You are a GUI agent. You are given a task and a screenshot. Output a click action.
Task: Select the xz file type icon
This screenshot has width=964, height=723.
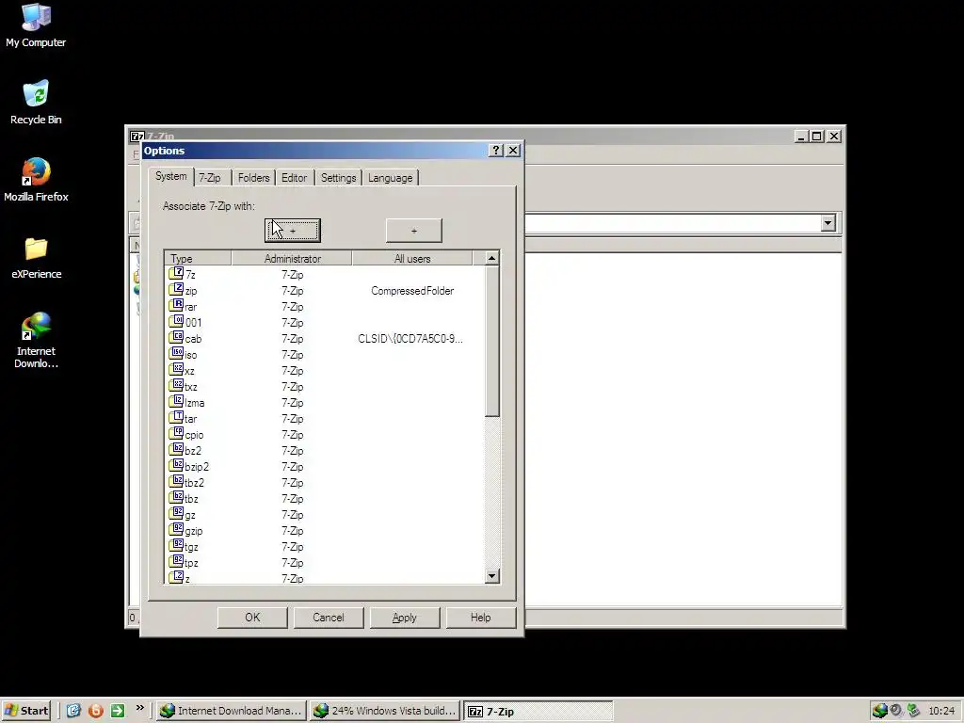(x=176, y=369)
